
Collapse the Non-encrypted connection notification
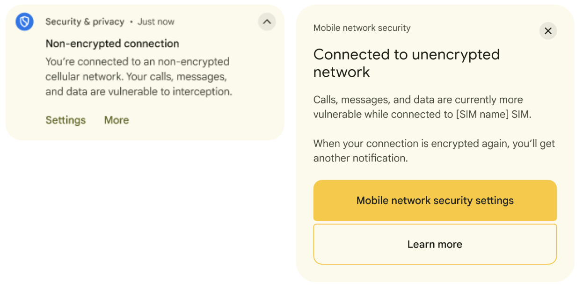click(267, 22)
